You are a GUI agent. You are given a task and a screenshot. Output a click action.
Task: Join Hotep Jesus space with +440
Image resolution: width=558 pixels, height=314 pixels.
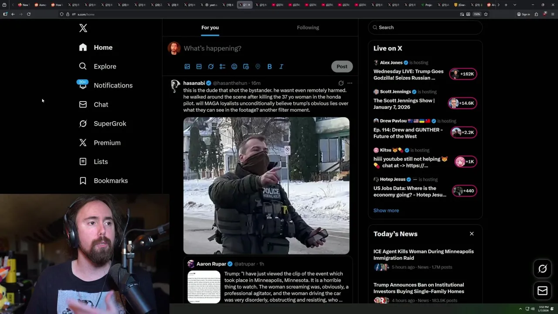(x=464, y=191)
